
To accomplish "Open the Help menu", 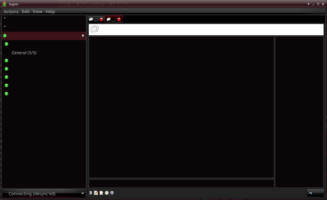I will point(50,11).
